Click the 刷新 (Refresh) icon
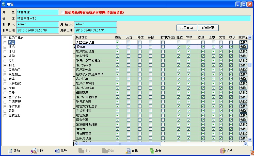This screenshot has width=254, height=156. [151, 151]
